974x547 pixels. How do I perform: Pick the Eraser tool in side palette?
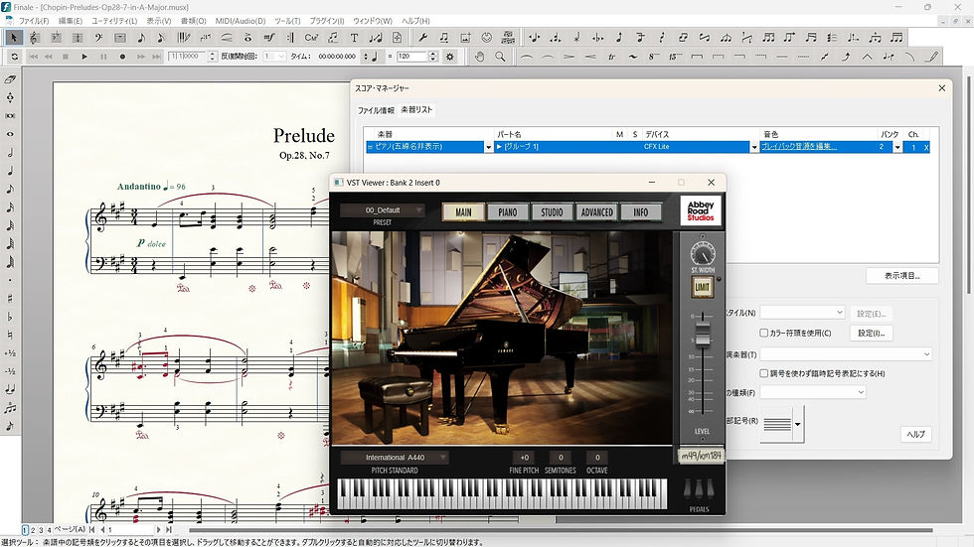tap(10, 79)
